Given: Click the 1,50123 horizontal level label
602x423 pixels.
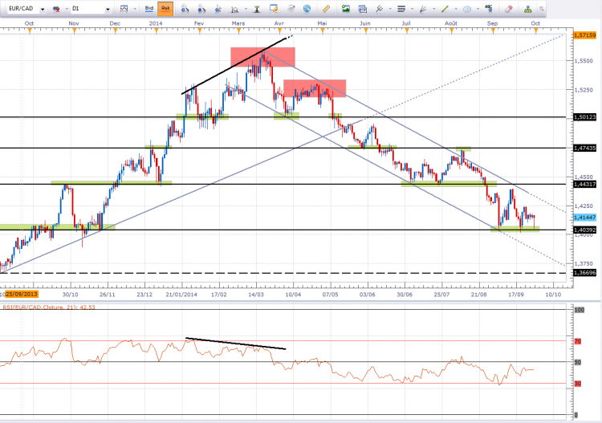Looking at the screenshot, I should click(584, 116).
